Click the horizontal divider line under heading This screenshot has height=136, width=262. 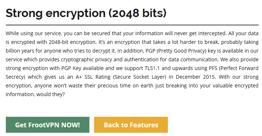click(132, 25)
